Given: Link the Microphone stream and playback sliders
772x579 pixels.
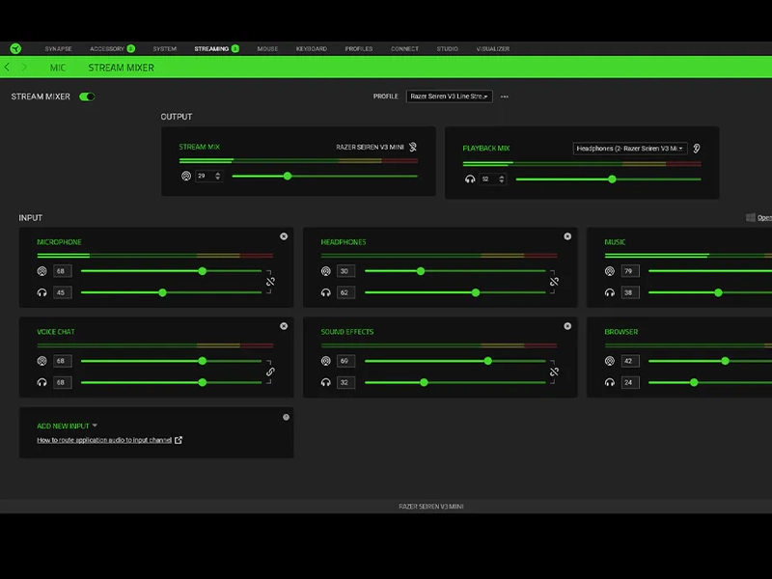Looking at the screenshot, I should coord(270,282).
